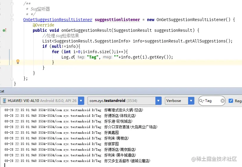Click the override gutter icon beside onGetSuggestionResult
242x167 pixels.
click(x=4, y=30)
